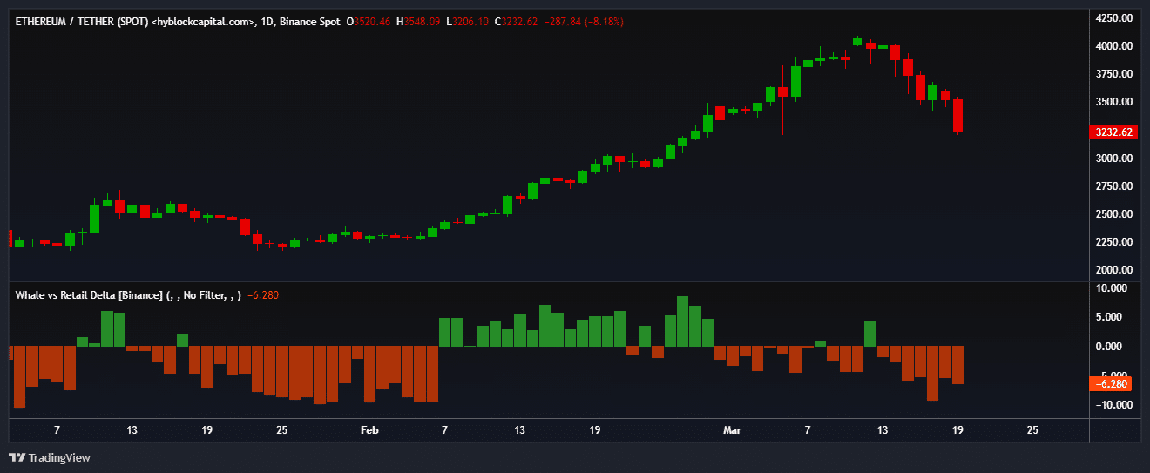Click the Binance Spot exchange label

click(x=310, y=21)
